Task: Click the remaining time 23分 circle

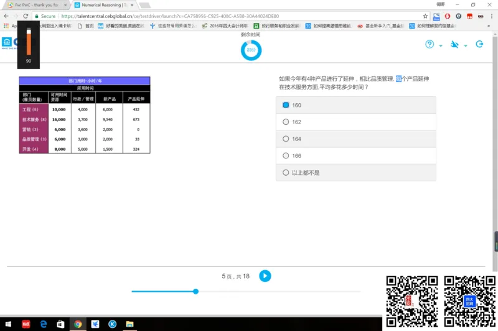Action: 251,50
